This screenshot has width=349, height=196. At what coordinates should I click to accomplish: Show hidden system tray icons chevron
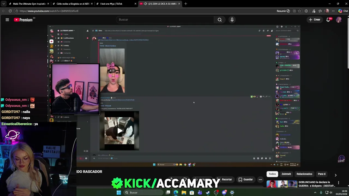pos(315,192)
